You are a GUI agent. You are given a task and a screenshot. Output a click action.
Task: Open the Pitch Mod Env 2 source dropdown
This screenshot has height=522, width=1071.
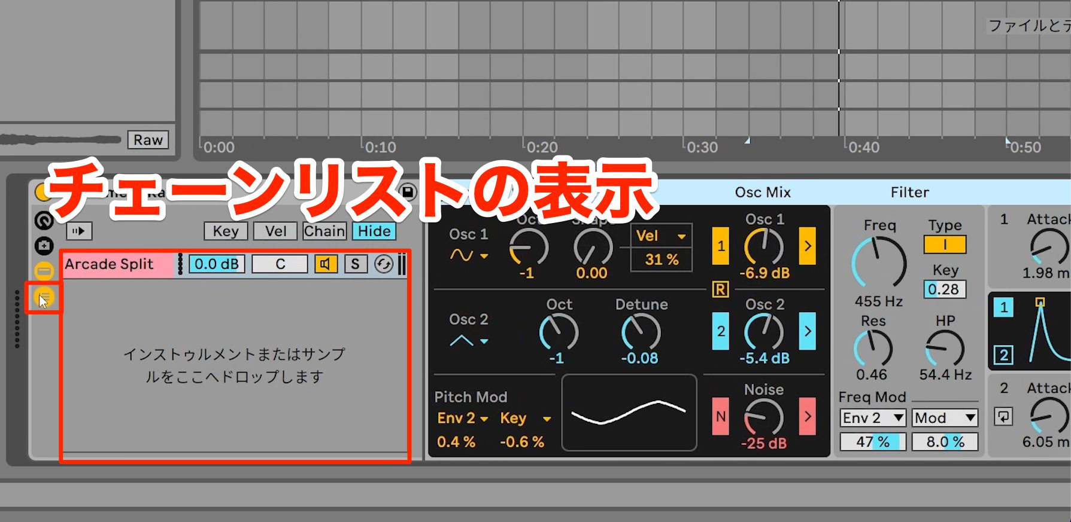tap(463, 418)
